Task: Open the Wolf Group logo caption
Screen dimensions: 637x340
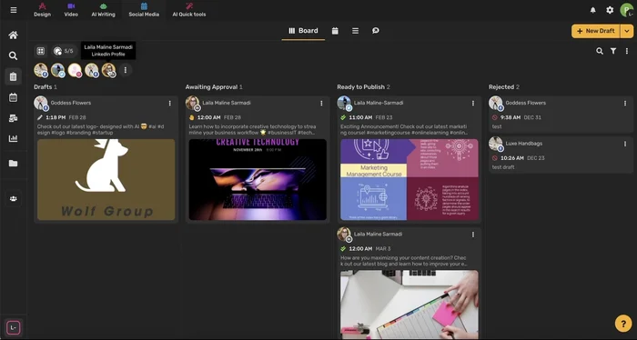Action: pos(101,129)
